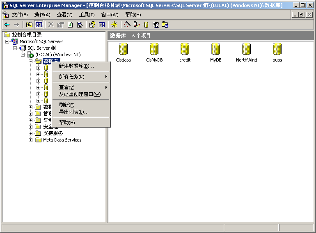Select Meta Data Services tree item
Image resolution: width=316 pixels, height=233 pixels.
62,140
